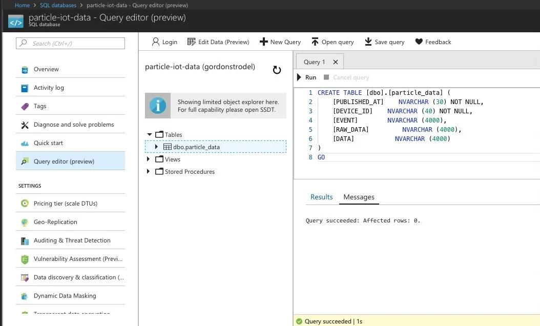Image resolution: width=540 pixels, height=326 pixels.
Task: Click the Overview SQL icon
Action: pyautogui.click(x=25, y=70)
